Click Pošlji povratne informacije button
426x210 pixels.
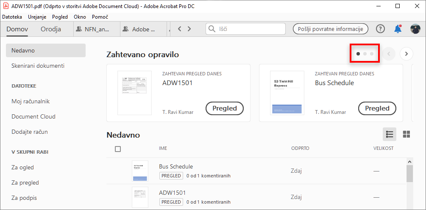point(330,29)
